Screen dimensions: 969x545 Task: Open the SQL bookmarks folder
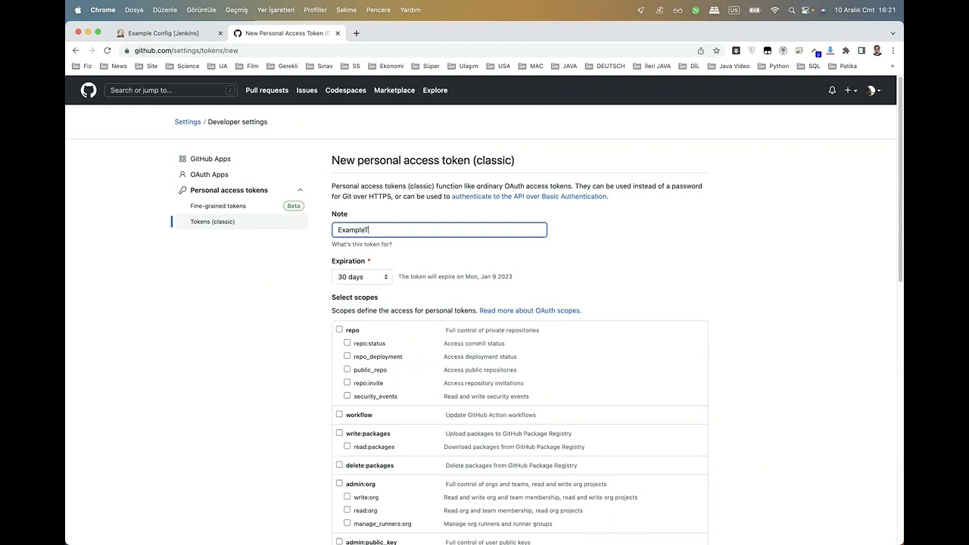click(808, 66)
